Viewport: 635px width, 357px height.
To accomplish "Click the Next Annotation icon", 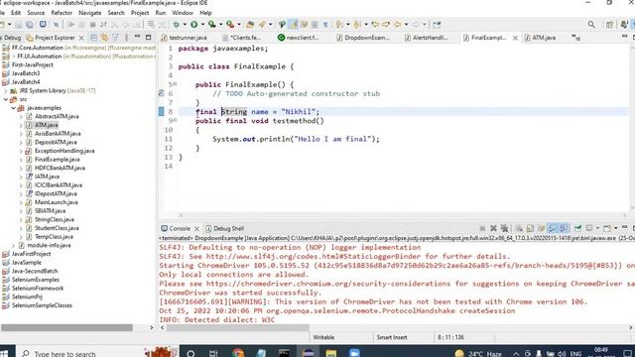I will point(338,25).
